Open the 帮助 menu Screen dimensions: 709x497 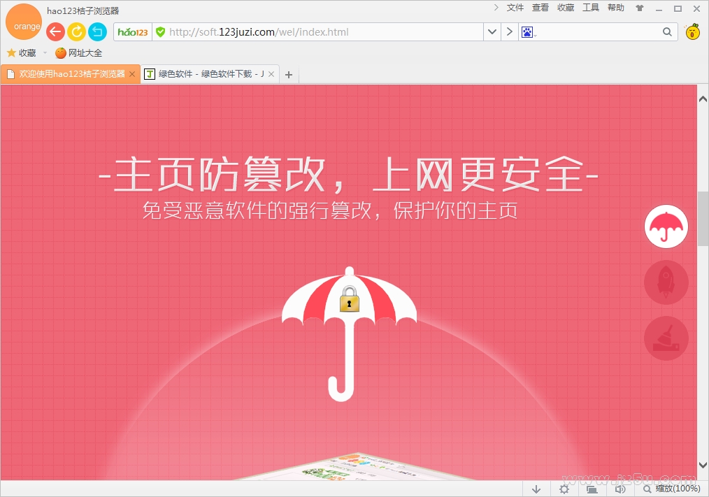tap(616, 8)
